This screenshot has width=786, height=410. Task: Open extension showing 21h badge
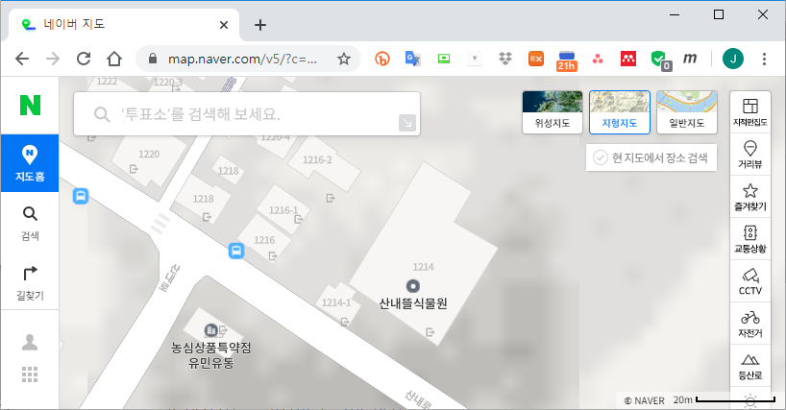tap(567, 60)
